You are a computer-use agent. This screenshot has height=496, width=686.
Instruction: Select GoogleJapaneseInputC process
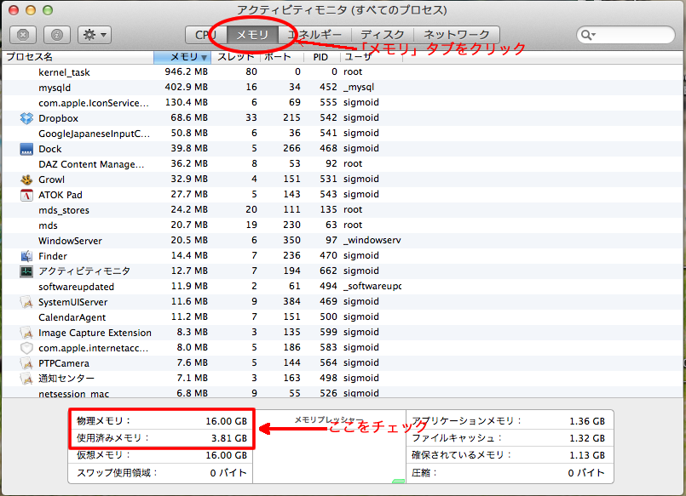(x=342, y=134)
